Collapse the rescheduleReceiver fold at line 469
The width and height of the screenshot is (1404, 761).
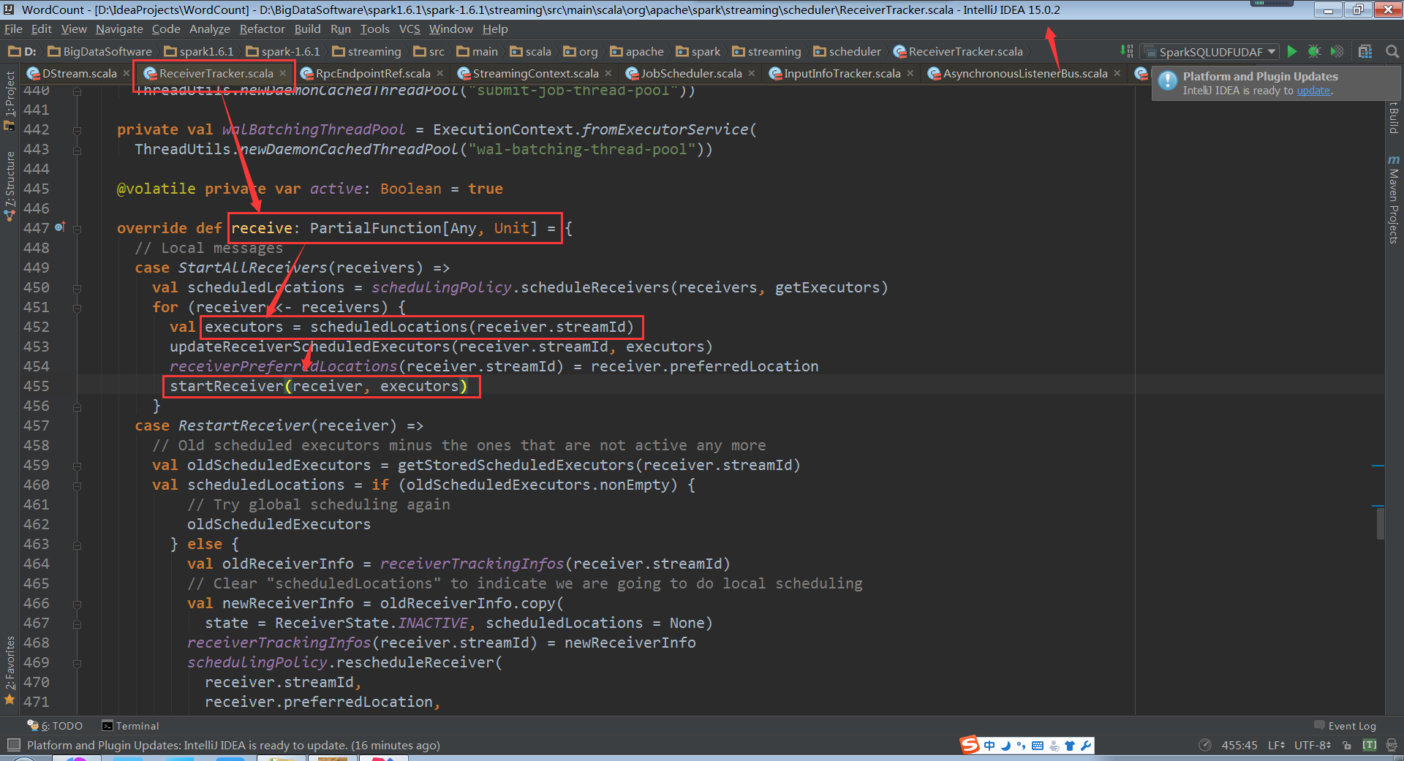(77, 662)
